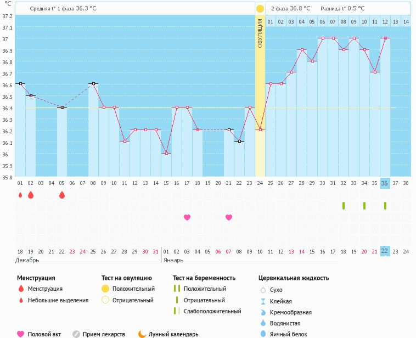Click the menstruation drop on cycle day 02
Image resolution: width=416 pixels, height=338 pixels.
point(31,195)
